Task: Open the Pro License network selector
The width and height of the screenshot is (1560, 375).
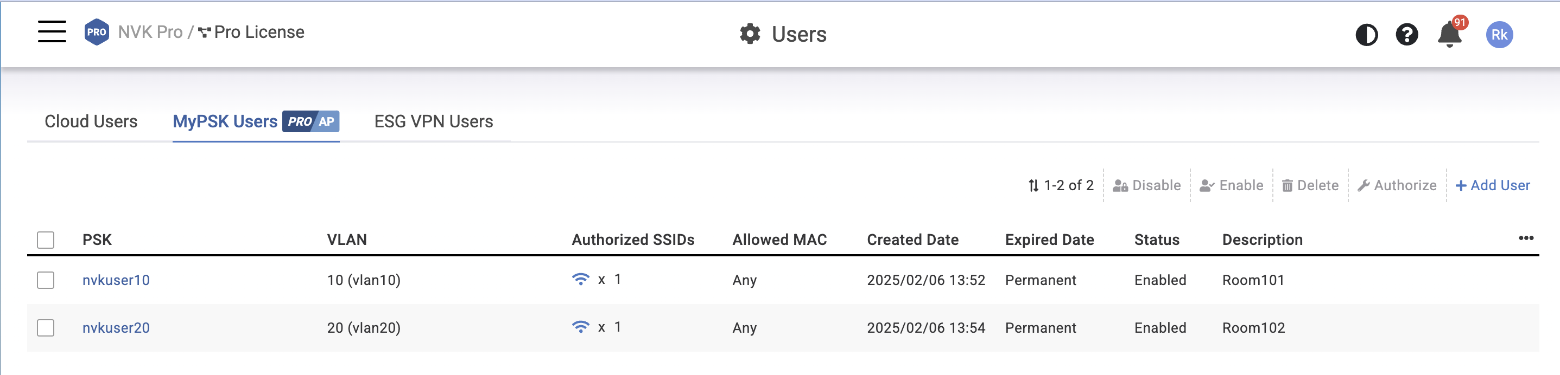Action: click(x=251, y=32)
